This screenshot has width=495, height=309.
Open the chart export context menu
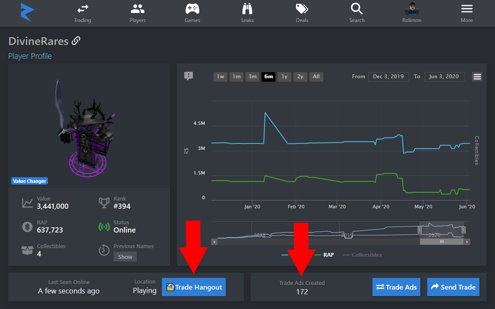click(x=477, y=76)
